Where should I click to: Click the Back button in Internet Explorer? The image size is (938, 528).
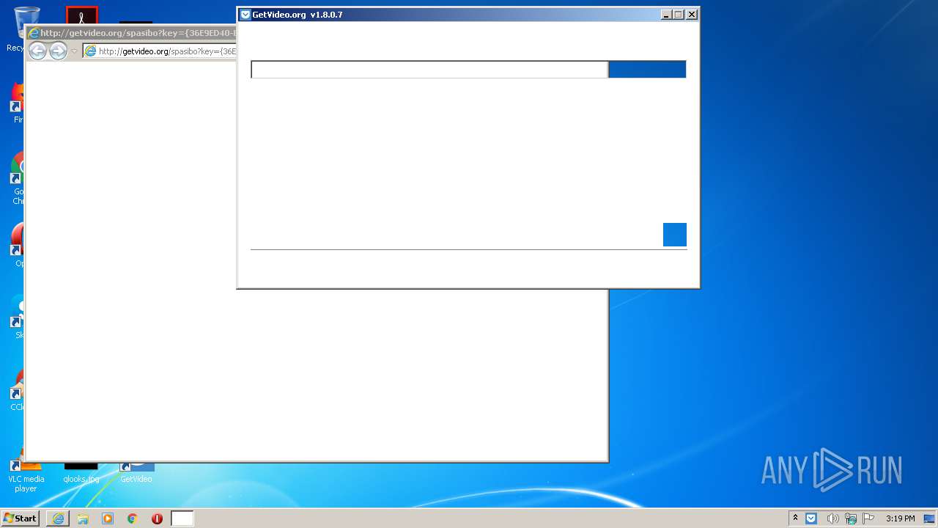coord(37,51)
